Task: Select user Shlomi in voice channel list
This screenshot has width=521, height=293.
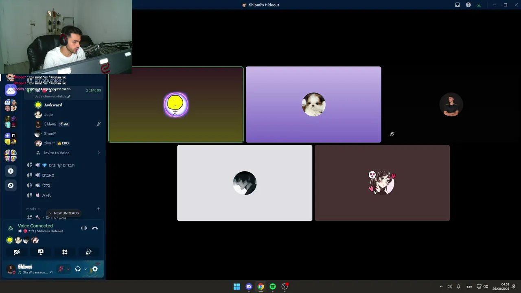Action: pyautogui.click(x=50, y=124)
